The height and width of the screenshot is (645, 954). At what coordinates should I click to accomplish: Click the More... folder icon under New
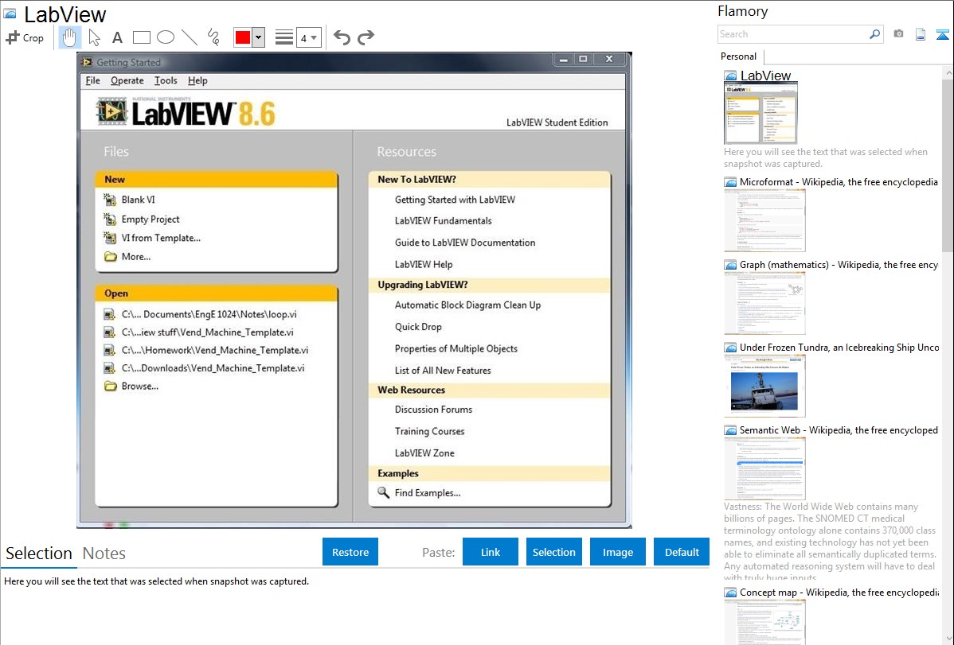(110, 257)
